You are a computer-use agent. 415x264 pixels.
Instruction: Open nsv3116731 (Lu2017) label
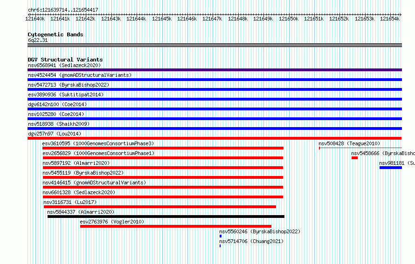point(70,202)
